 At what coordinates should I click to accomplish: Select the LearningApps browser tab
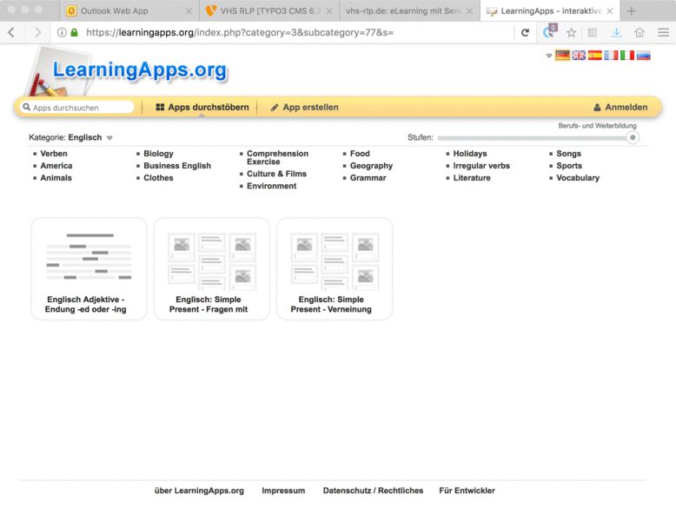550,11
